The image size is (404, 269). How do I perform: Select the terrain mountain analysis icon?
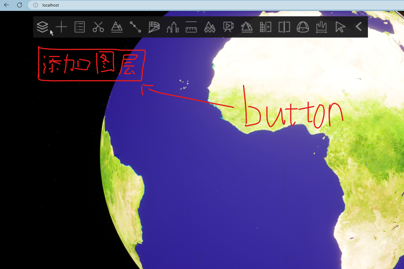[117, 27]
